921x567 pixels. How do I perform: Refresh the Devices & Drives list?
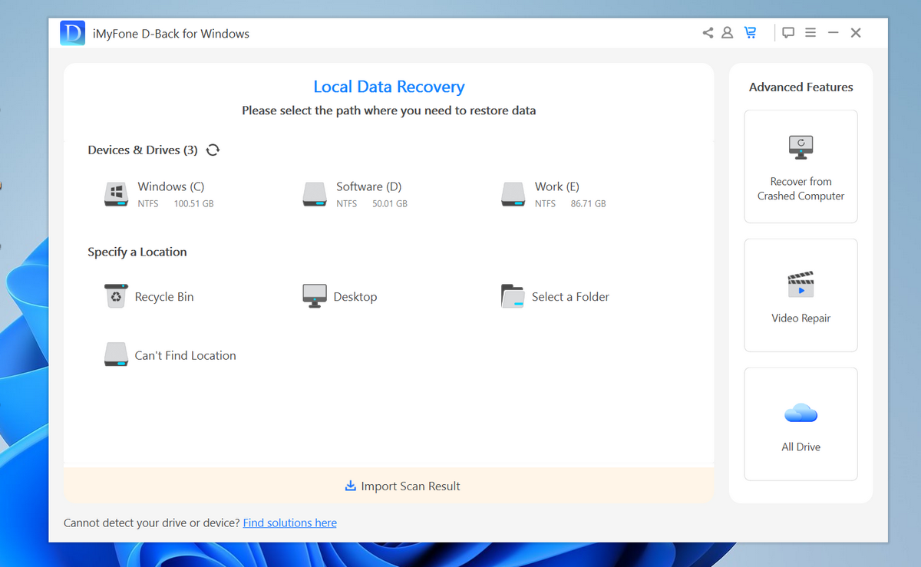click(213, 150)
